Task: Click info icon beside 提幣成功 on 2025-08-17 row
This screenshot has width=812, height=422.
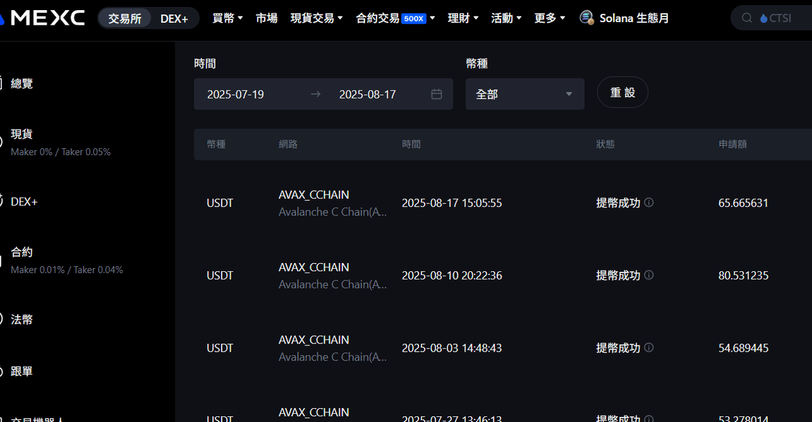Action: coord(649,203)
